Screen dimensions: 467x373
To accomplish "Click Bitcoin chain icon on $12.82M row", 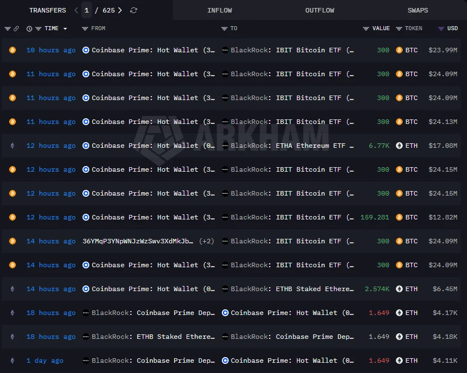I will [x=13, y=217].
